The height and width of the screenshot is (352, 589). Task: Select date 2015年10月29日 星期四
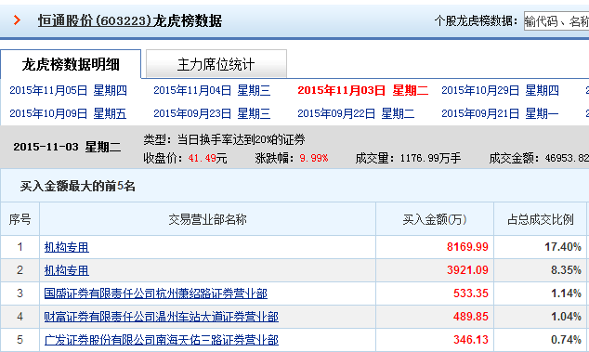(500, 90)
